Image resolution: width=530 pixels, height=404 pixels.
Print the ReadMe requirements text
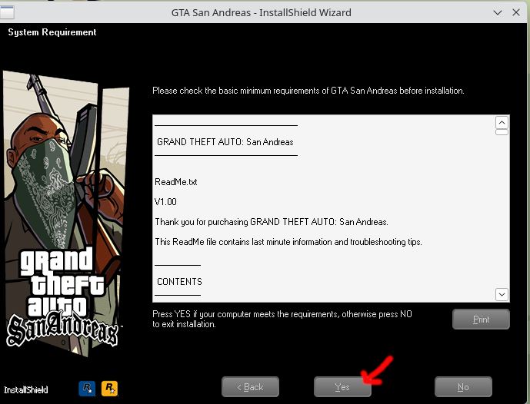(481, 320)
